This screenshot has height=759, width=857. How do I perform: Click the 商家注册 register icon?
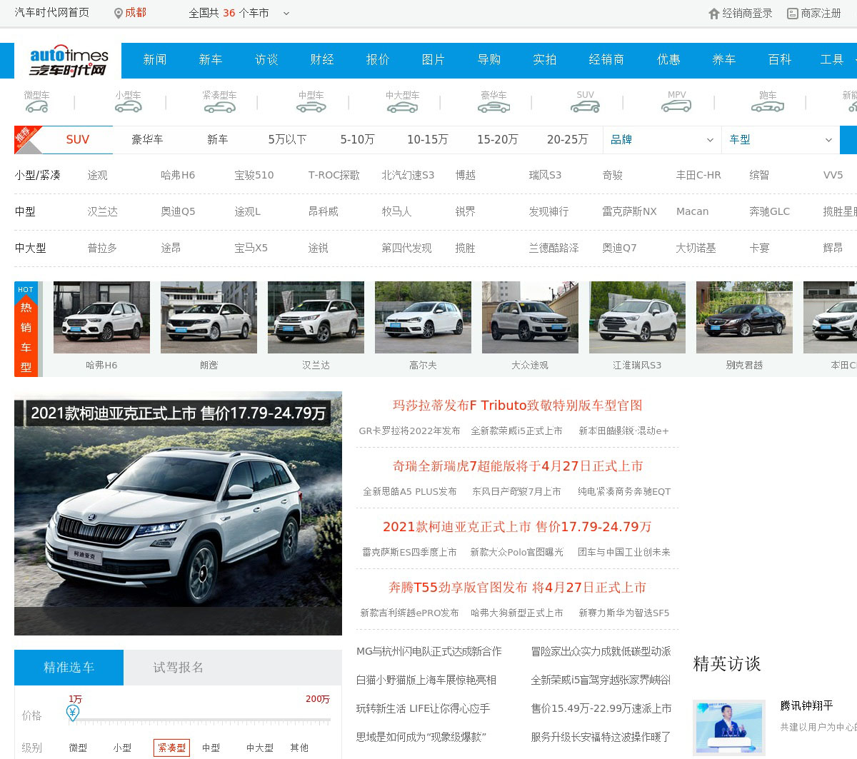click(x=792, y=14)
